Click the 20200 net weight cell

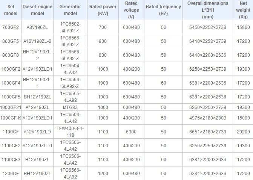242,132
